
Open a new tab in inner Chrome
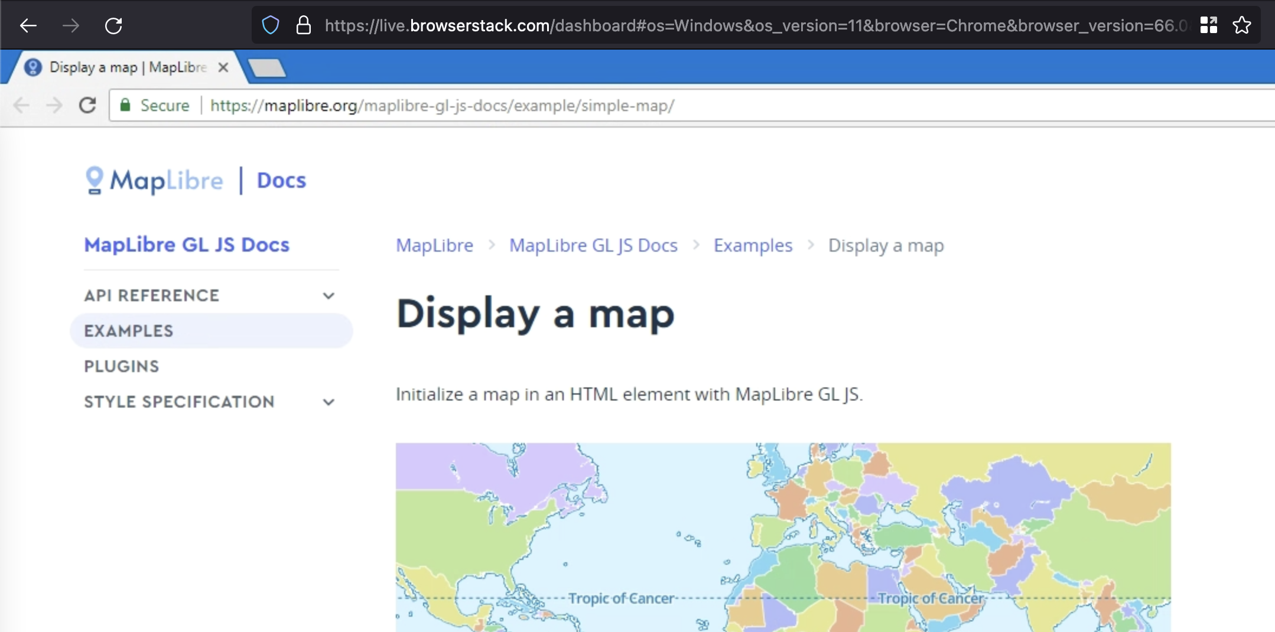point(267,68)
